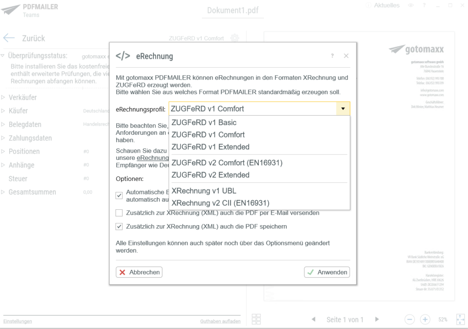Viewport: 468px width, 329px height.
Task: Go back via the Zurück label
Action: [x=33, y=38]
